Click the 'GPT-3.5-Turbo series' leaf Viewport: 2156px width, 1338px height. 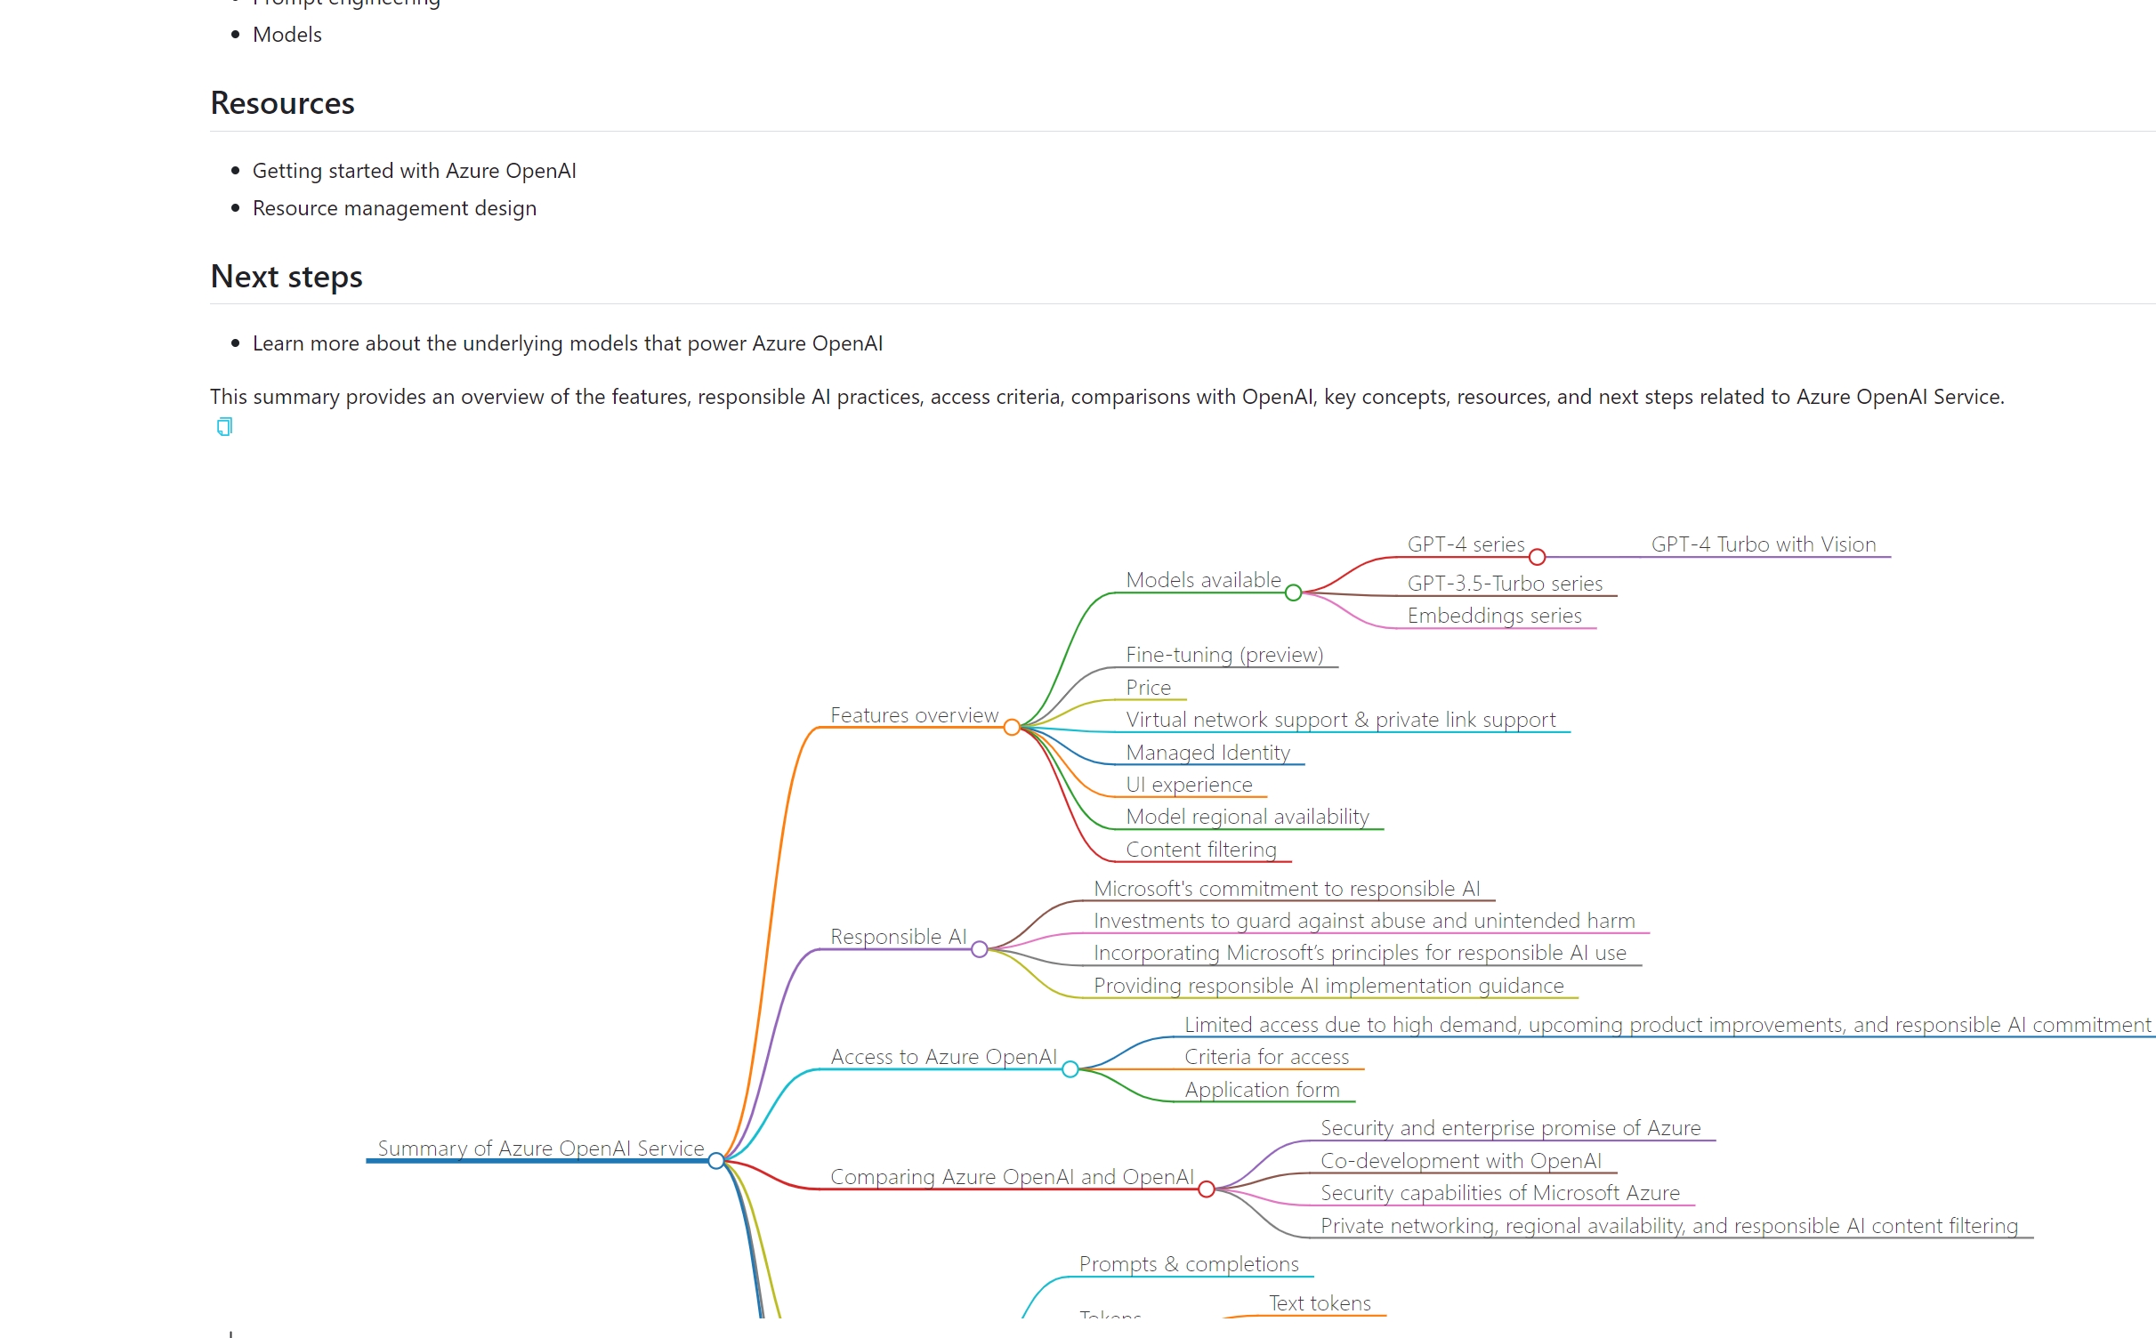click(x=1505, y=584)
